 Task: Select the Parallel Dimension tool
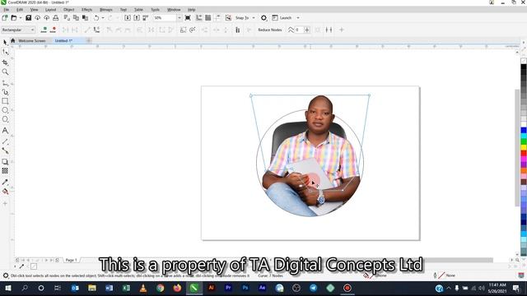(5, 141)
